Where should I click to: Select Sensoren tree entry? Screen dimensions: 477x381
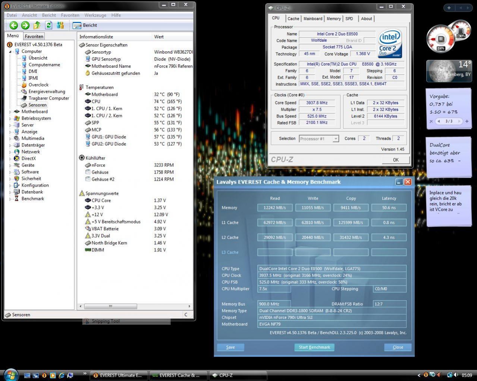(x=37, y=105)
